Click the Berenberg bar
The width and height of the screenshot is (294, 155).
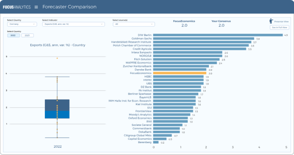tap(156, 142)
